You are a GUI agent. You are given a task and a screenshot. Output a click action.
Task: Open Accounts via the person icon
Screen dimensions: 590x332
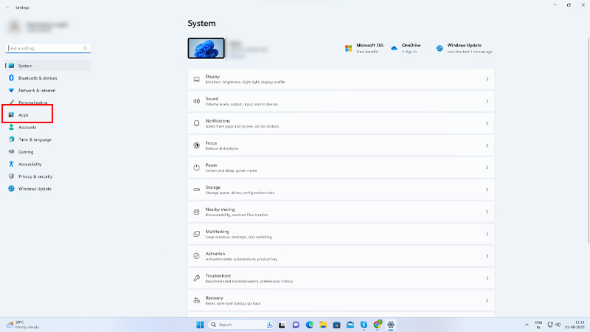point(11,127)
